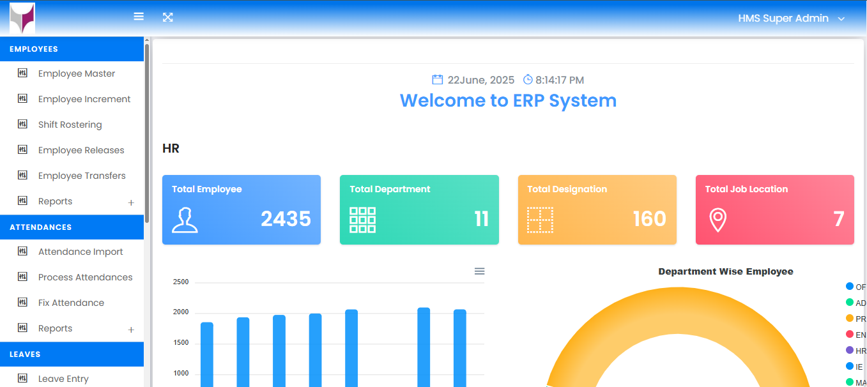Click the person icon on Total Employee card
Screen dimensions: 867x387
[x=185, y=220]
